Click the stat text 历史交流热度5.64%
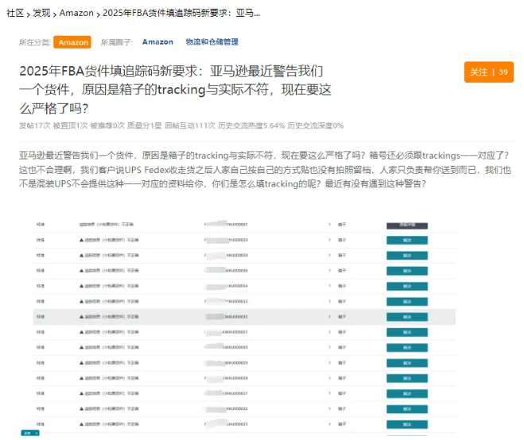 (251, 125)
